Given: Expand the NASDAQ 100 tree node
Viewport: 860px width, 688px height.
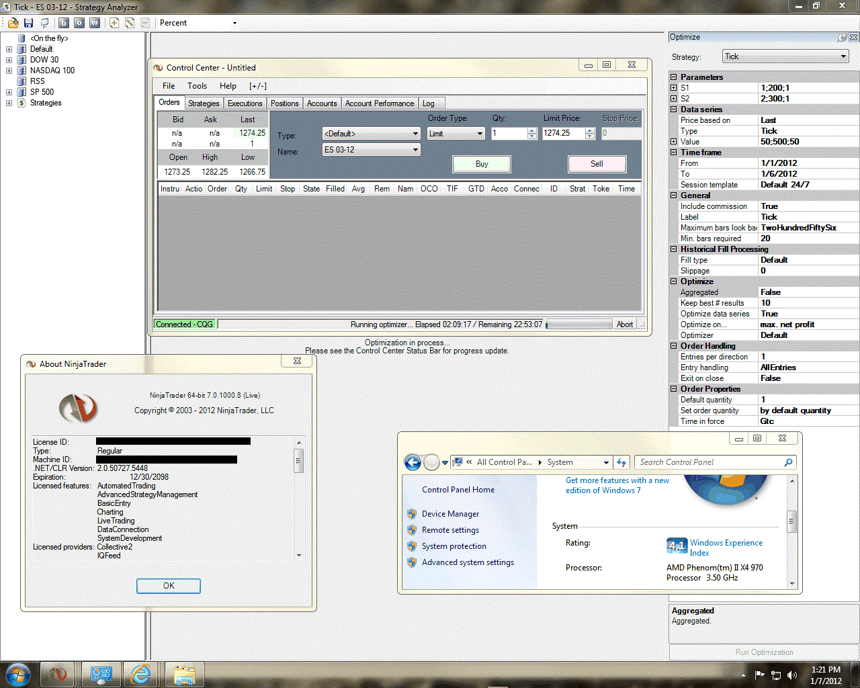Looking at the screenshot, I should click(x=9, y=71).
